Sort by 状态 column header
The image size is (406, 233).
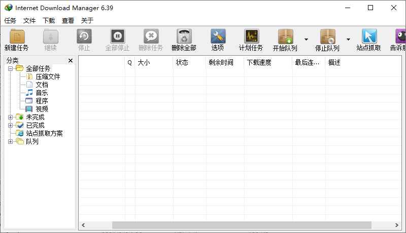[x=189, y=62]
